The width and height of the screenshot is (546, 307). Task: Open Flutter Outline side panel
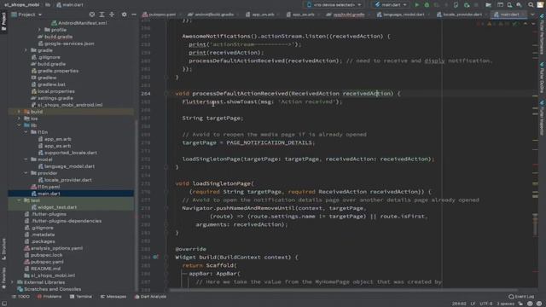tap(542, 78)
